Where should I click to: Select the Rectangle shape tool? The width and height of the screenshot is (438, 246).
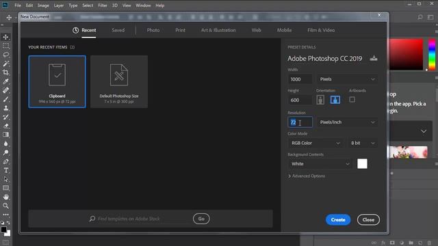[5, 189]
